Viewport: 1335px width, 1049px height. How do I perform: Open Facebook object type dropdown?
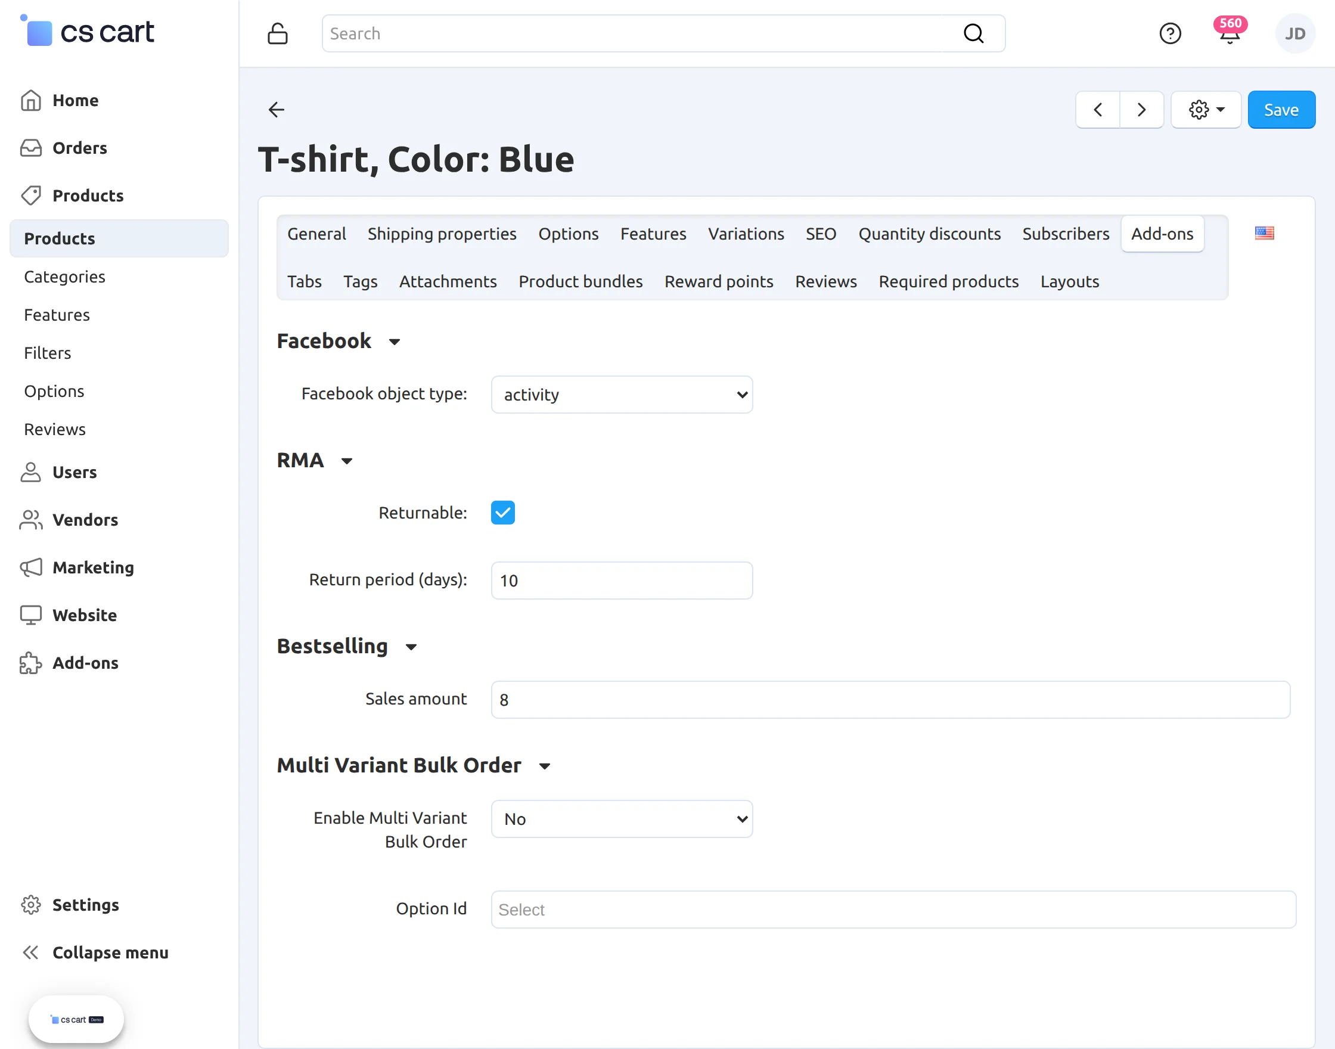pyautogui.click(x=622, y=395)
